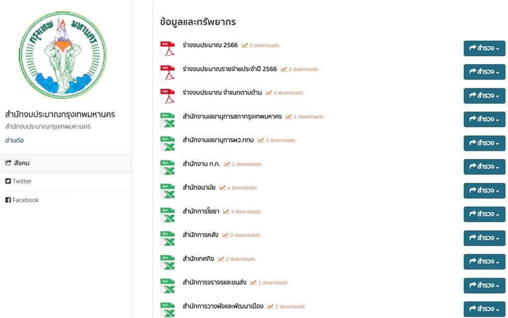The image size is (508, 318).
Task: Click the สังคม section header
Action: coord(66,163)
